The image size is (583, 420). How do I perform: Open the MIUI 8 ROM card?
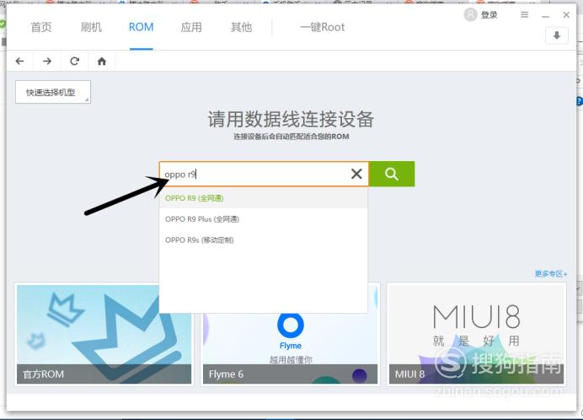coord(477,334)
